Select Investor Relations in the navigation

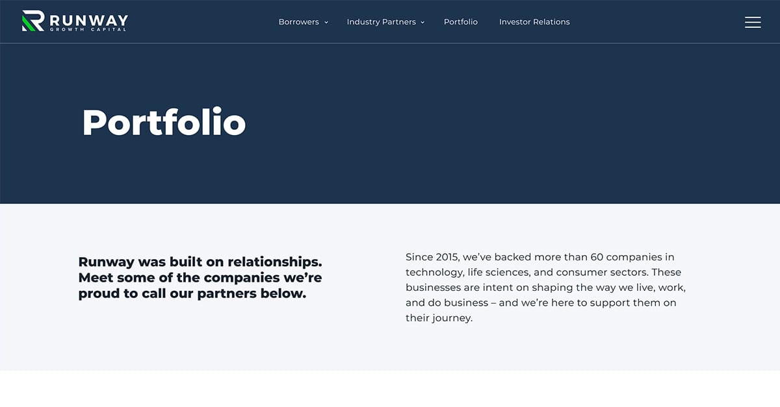coord(534,21)
